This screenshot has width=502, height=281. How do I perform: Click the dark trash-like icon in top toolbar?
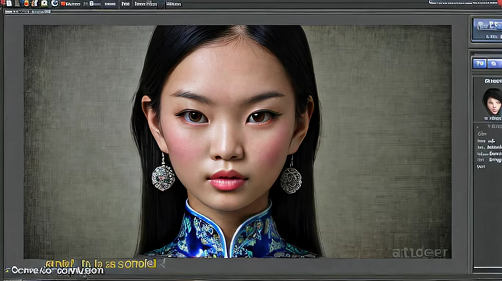18,3
